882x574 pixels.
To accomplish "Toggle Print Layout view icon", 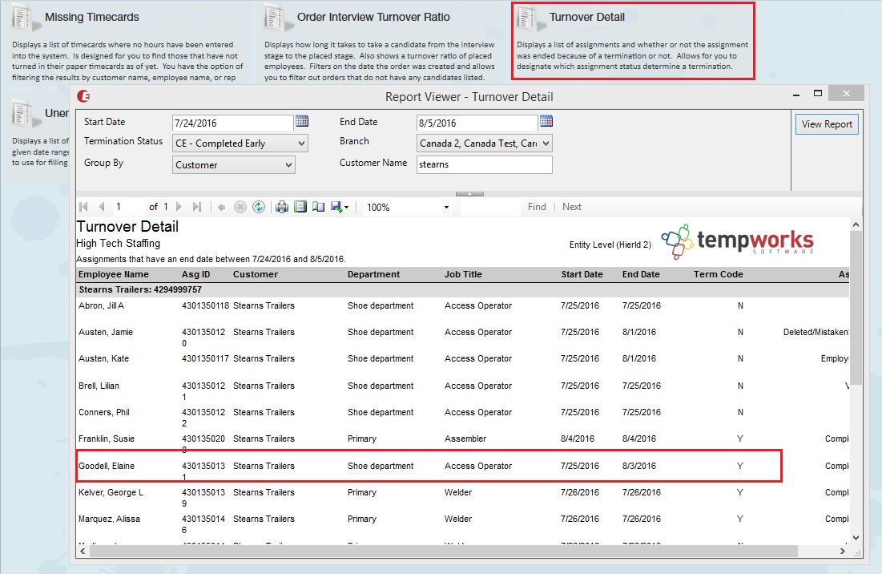I will [x=300, y=207].
